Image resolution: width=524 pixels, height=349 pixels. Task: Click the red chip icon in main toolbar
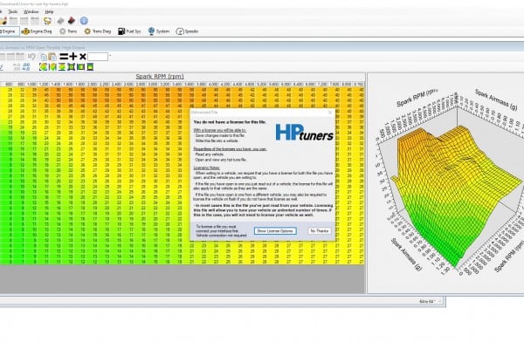72,21
